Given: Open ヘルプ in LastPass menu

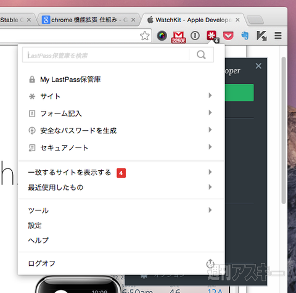Looking at the screenshot, I should (x=121, y=240).
